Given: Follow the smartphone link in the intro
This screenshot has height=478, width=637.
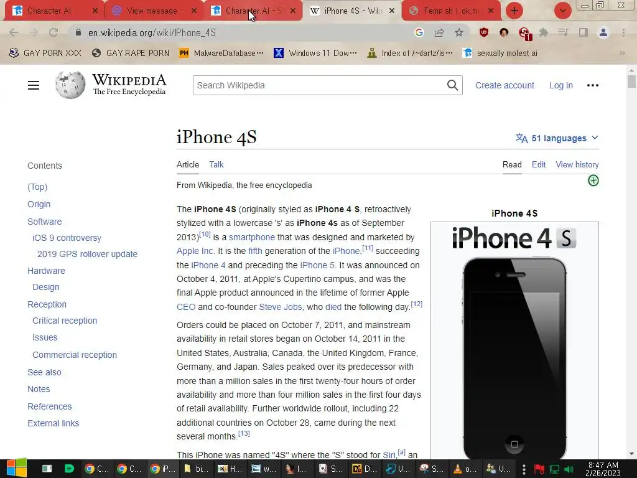Looking at the screenshot, I should 252,237.
